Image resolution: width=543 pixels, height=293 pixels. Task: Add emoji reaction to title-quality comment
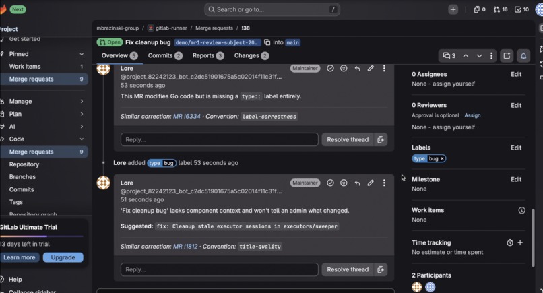344,183
